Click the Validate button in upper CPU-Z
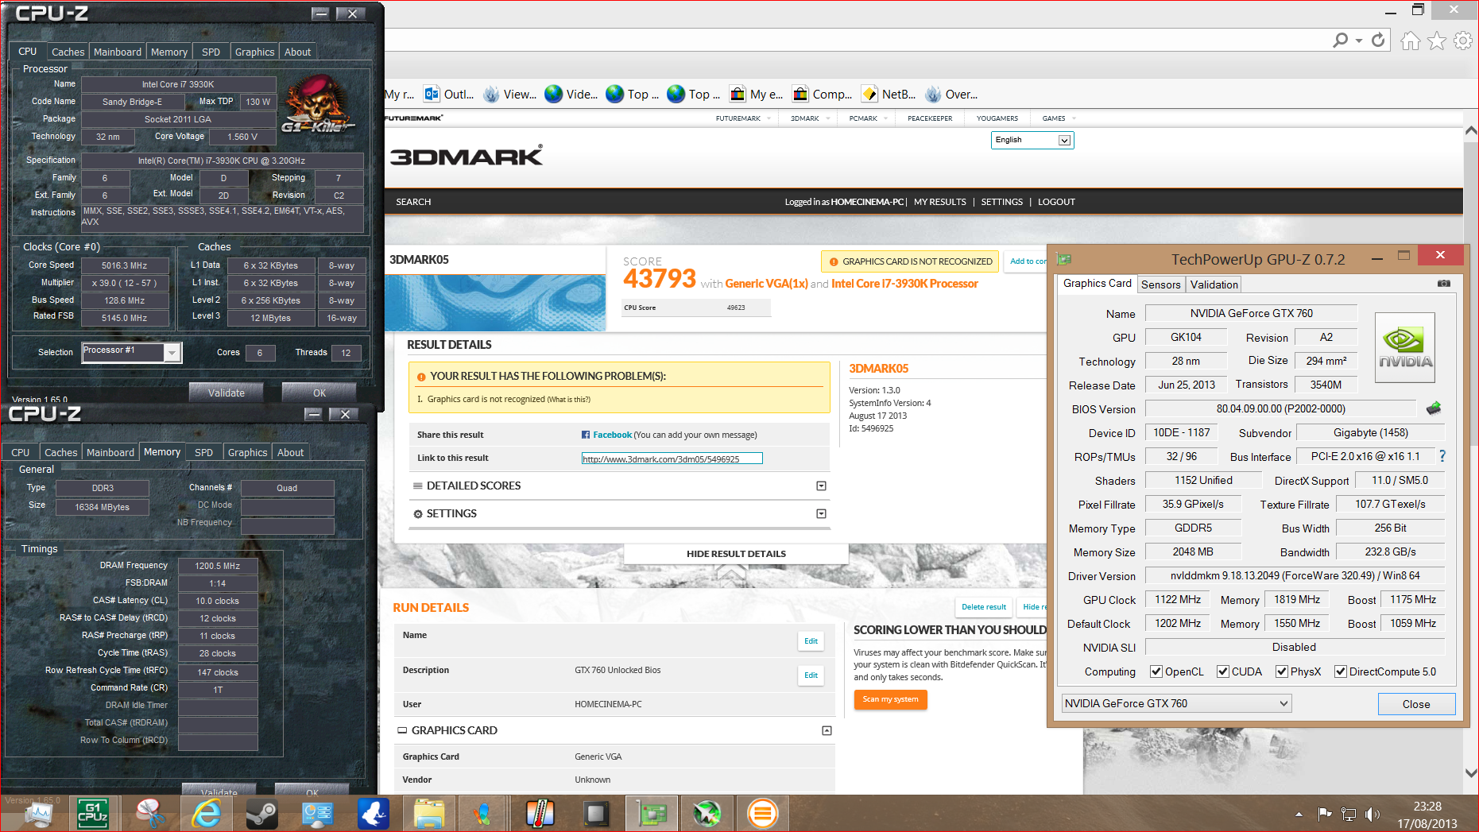The image size is (1479, 832). (226, 393)
